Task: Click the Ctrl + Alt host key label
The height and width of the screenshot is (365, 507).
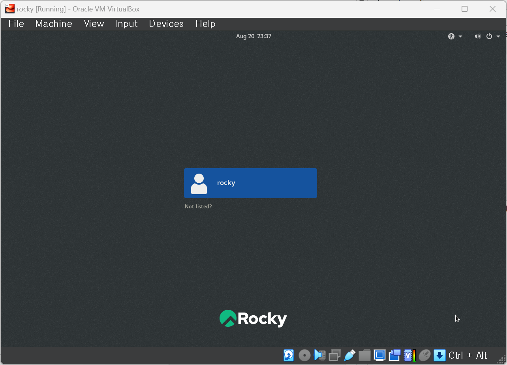Action: click(x=468, y=355)
